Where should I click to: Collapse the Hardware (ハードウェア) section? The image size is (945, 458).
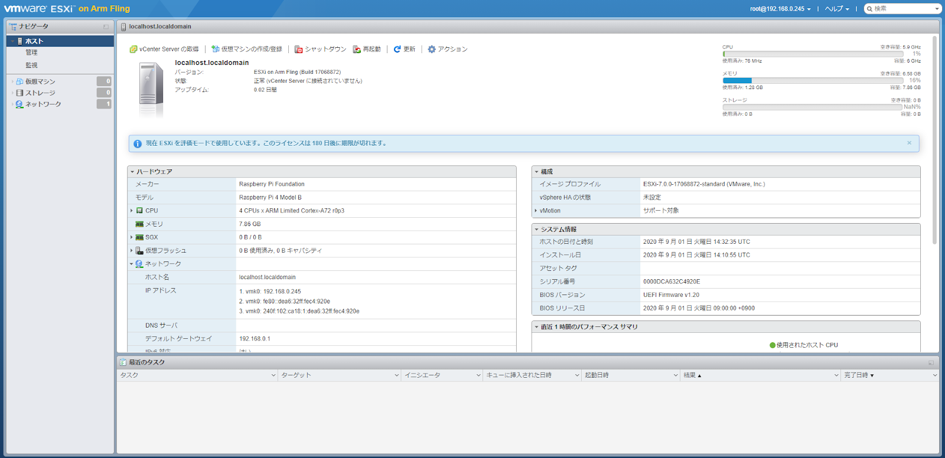pyautogui.click(x=132, y=172)
